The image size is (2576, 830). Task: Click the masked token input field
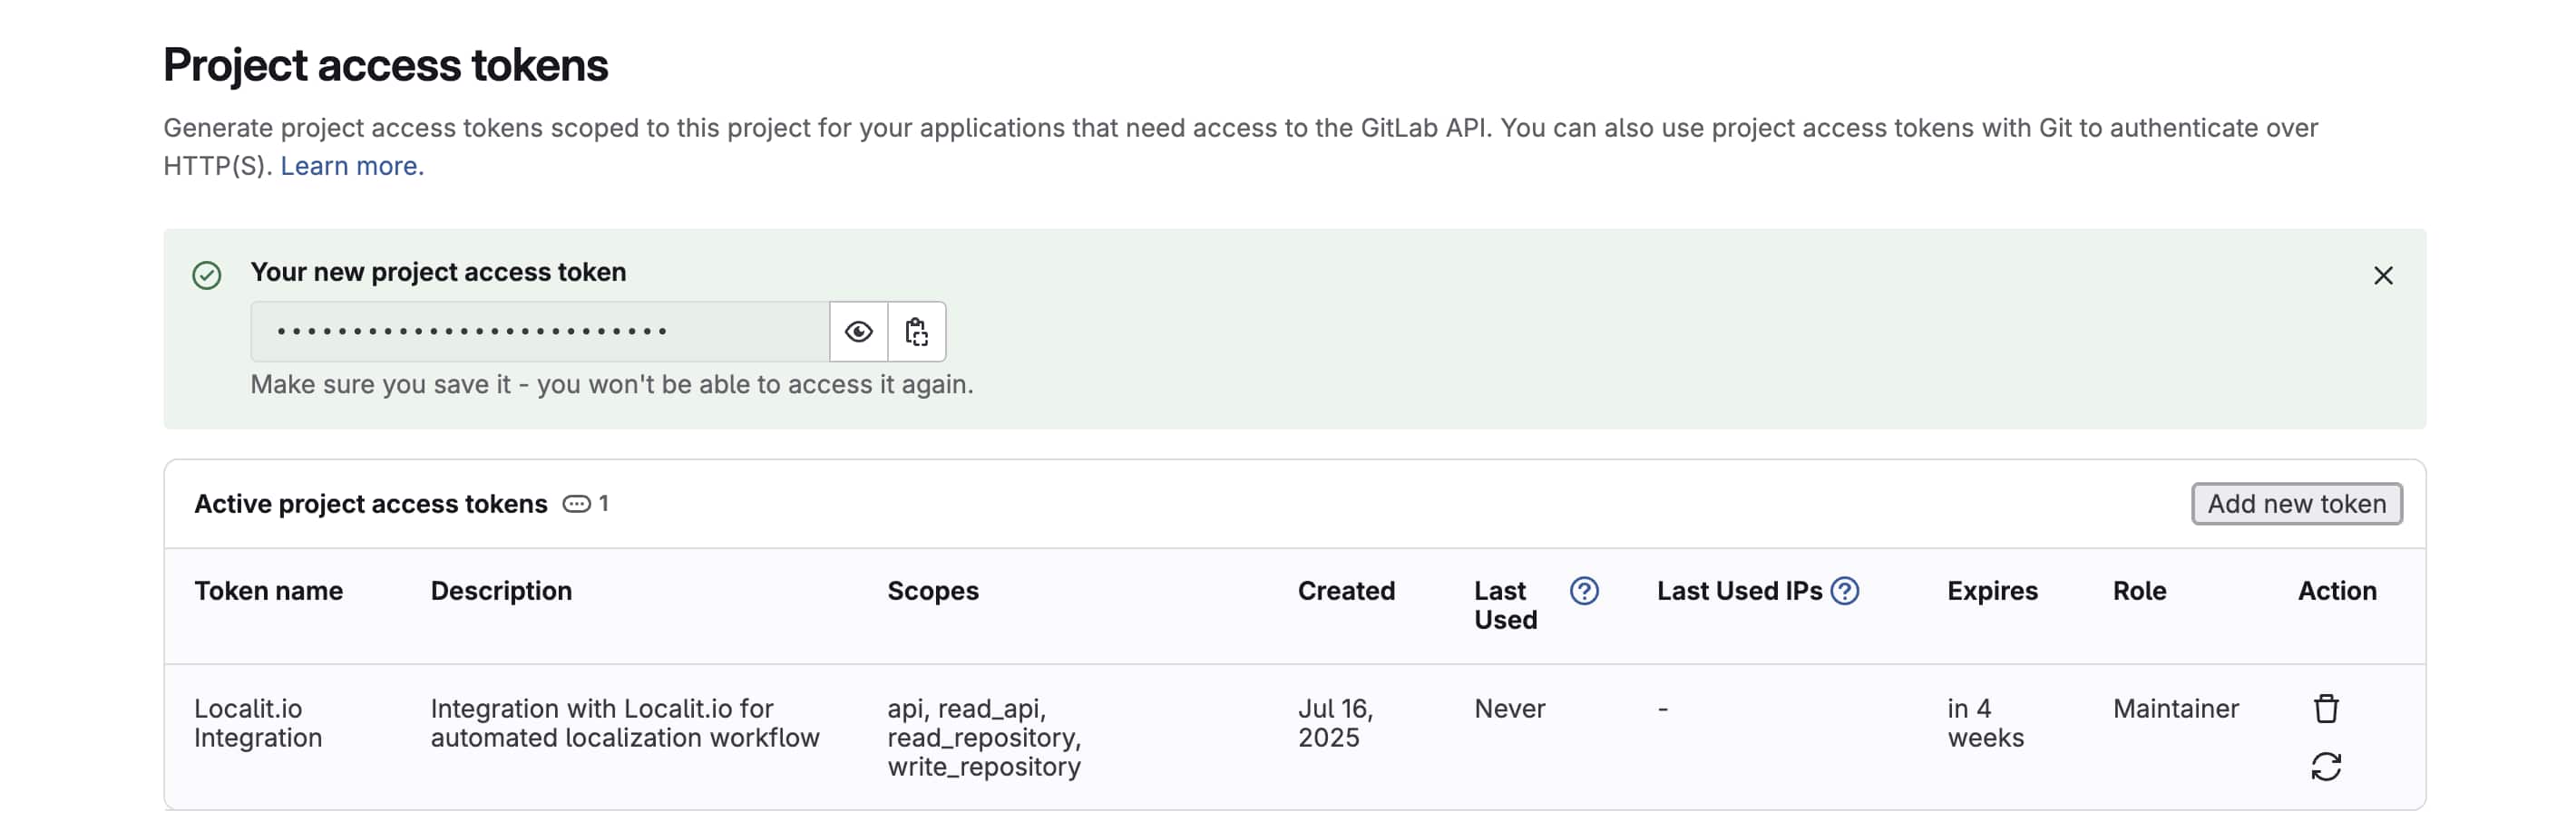click(x=540, y=332)
